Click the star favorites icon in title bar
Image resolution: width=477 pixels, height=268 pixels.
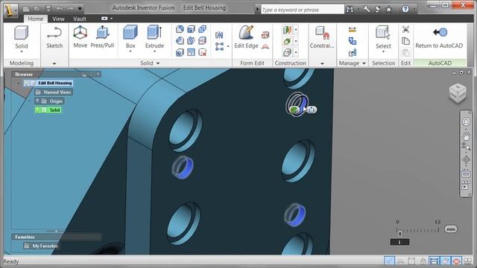[388, 10]
